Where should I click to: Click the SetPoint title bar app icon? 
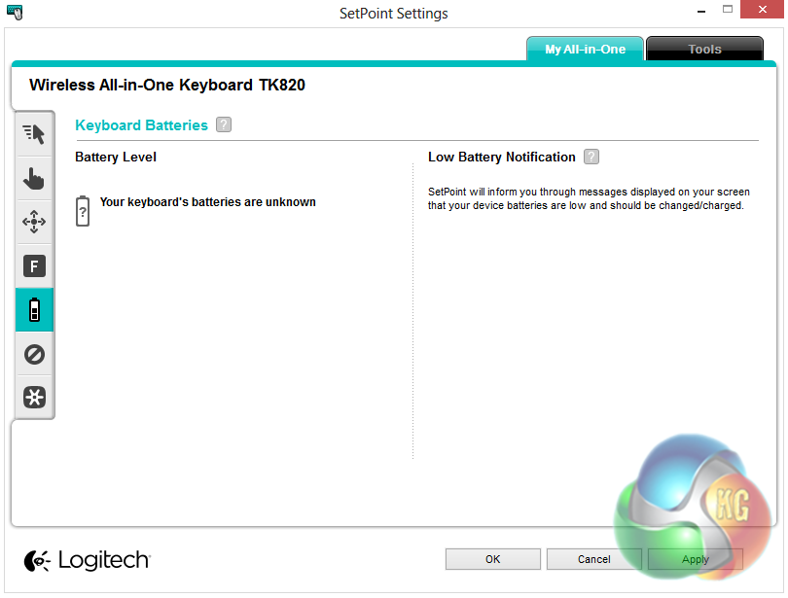[x=15, y=12]
